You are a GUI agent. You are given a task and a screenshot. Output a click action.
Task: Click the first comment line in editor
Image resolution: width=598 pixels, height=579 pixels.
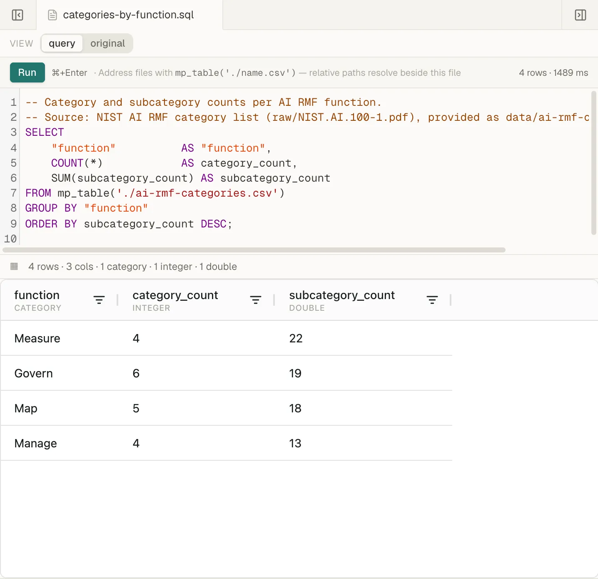[203, 102]
